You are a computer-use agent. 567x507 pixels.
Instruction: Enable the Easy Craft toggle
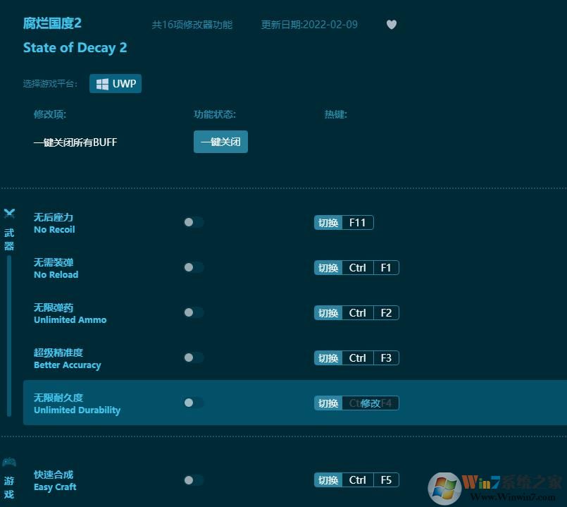tap(193, 479)
